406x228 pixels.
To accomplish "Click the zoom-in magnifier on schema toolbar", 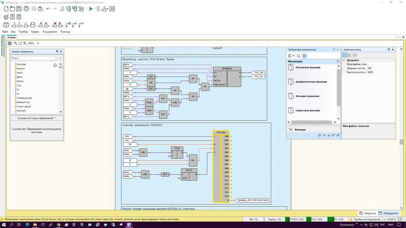I will 25,43.
